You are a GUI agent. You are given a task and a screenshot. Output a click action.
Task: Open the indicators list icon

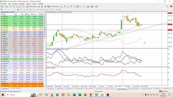tap(88, 6)
